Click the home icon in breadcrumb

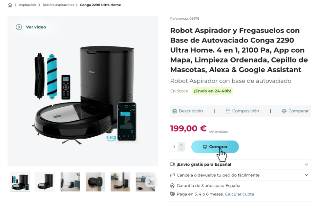[10, 5]
